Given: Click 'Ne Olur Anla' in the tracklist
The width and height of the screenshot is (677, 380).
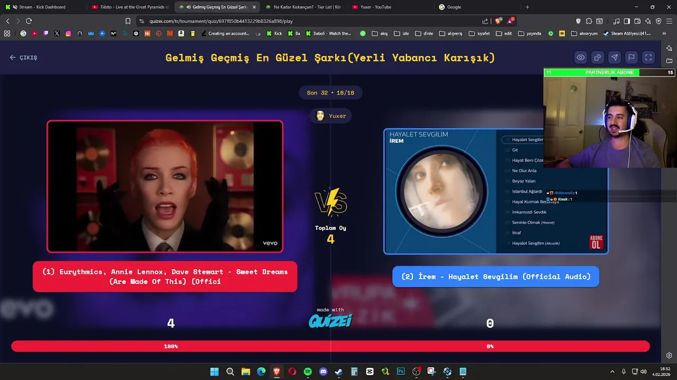Looking at the screenshot, I should pos(524,170).
